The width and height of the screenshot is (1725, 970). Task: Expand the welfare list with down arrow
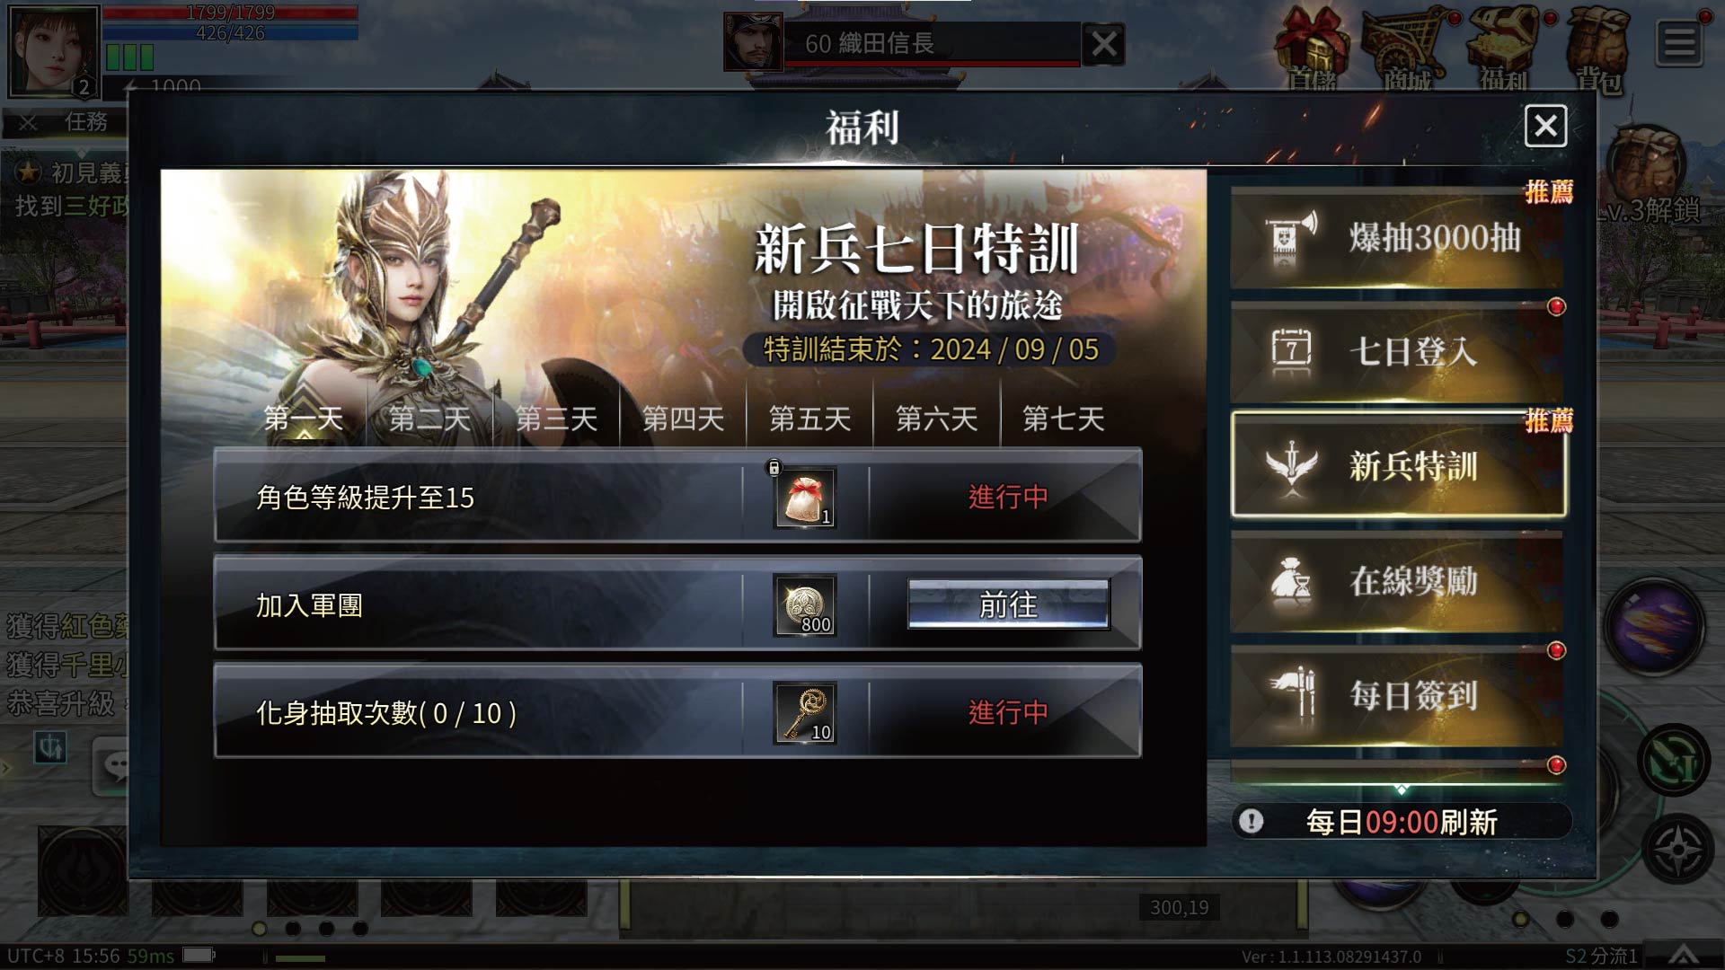[1401, 789]
